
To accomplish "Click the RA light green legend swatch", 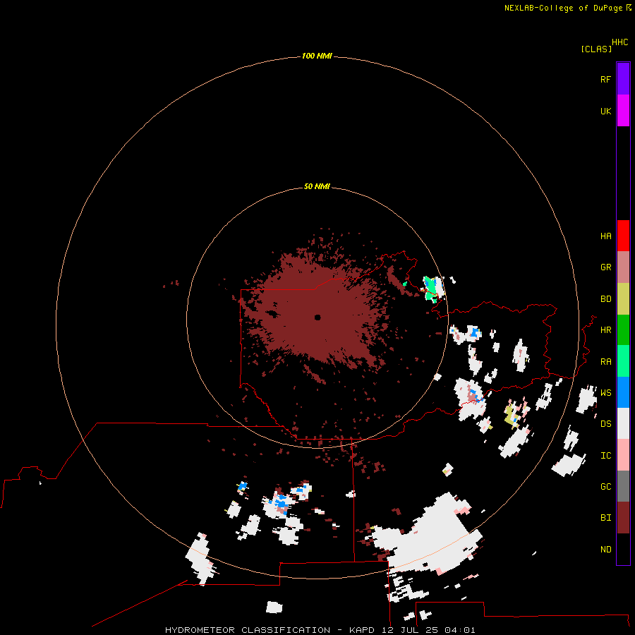I will [x=623, y=361].
